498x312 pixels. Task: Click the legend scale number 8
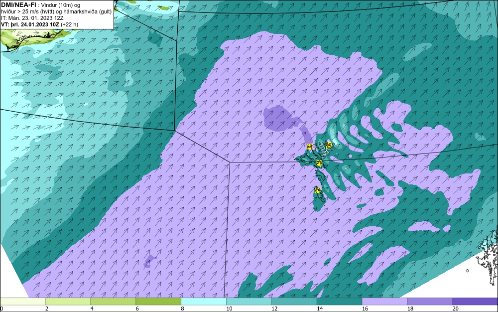pos(182,309)
